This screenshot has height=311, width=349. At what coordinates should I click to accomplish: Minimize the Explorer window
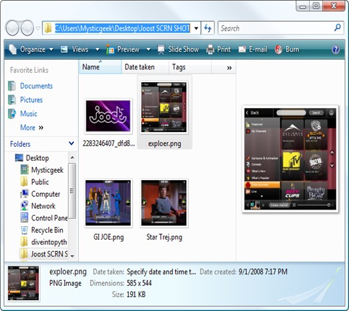click(x=303, y=6)
